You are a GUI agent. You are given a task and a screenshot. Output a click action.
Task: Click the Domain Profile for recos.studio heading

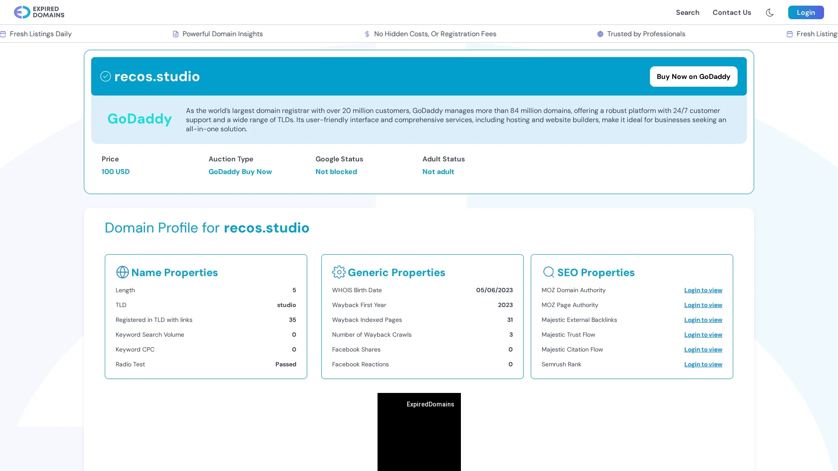tap(207, 228)
